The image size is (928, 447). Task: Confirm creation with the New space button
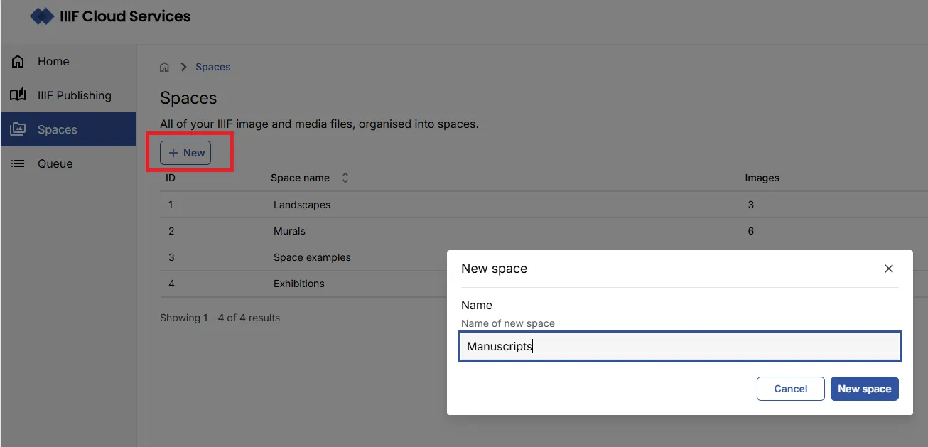(864, 388)
